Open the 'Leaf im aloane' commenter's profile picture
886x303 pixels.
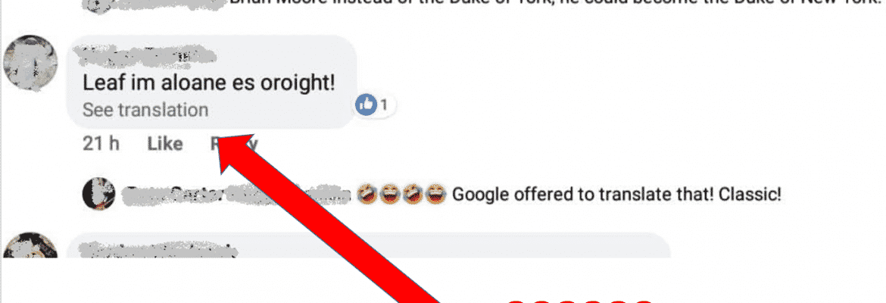(x=30, y=64)
